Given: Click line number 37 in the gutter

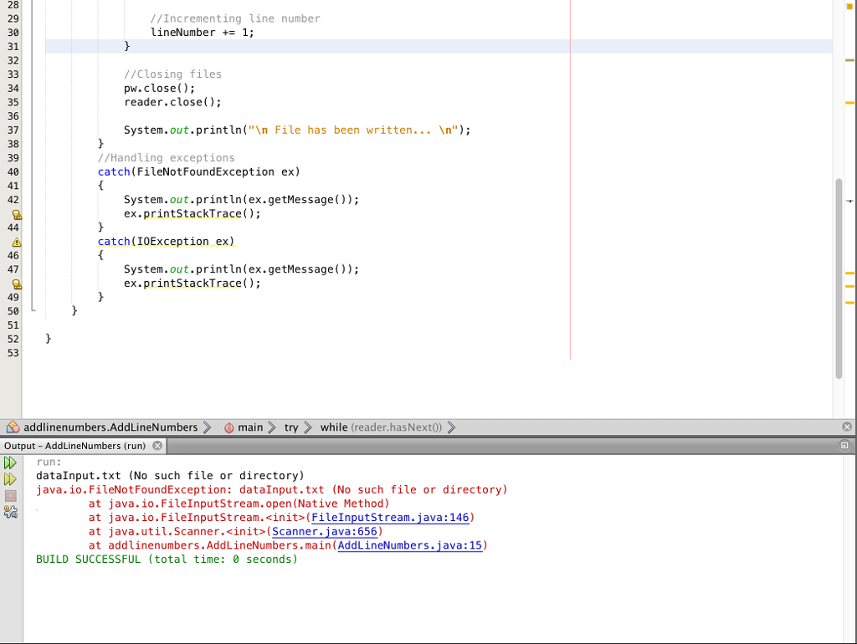Looking at the screenshot, I should point(13,130).
